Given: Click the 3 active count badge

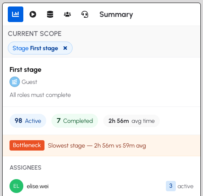Looking at the screenshot, I should click(x=171, y=186).
